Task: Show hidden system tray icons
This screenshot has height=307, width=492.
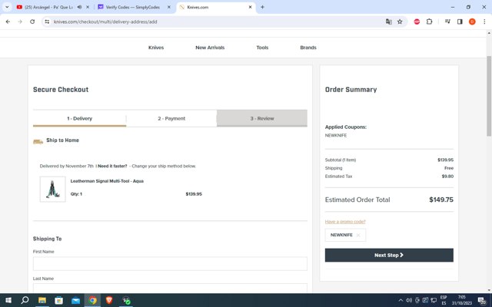Action: point(401,300)
